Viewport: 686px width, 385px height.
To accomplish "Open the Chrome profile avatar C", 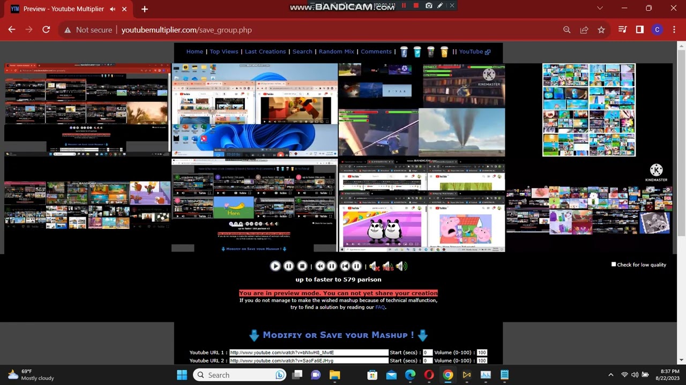I will pos(657,30).
